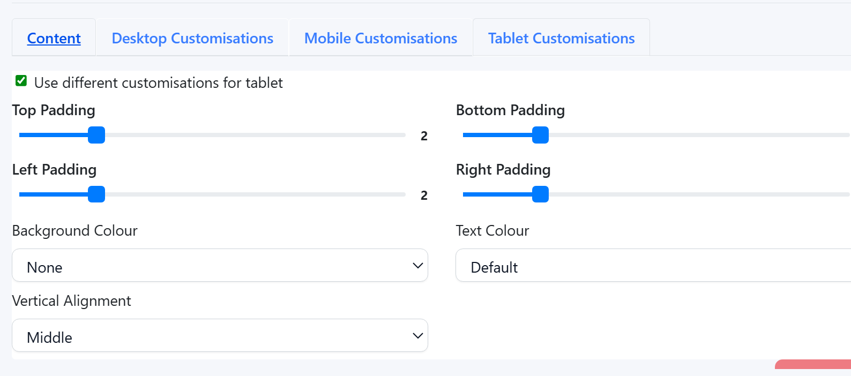Click the Bottom Padding slider handle
851x376 pixels.
(540, 135)
